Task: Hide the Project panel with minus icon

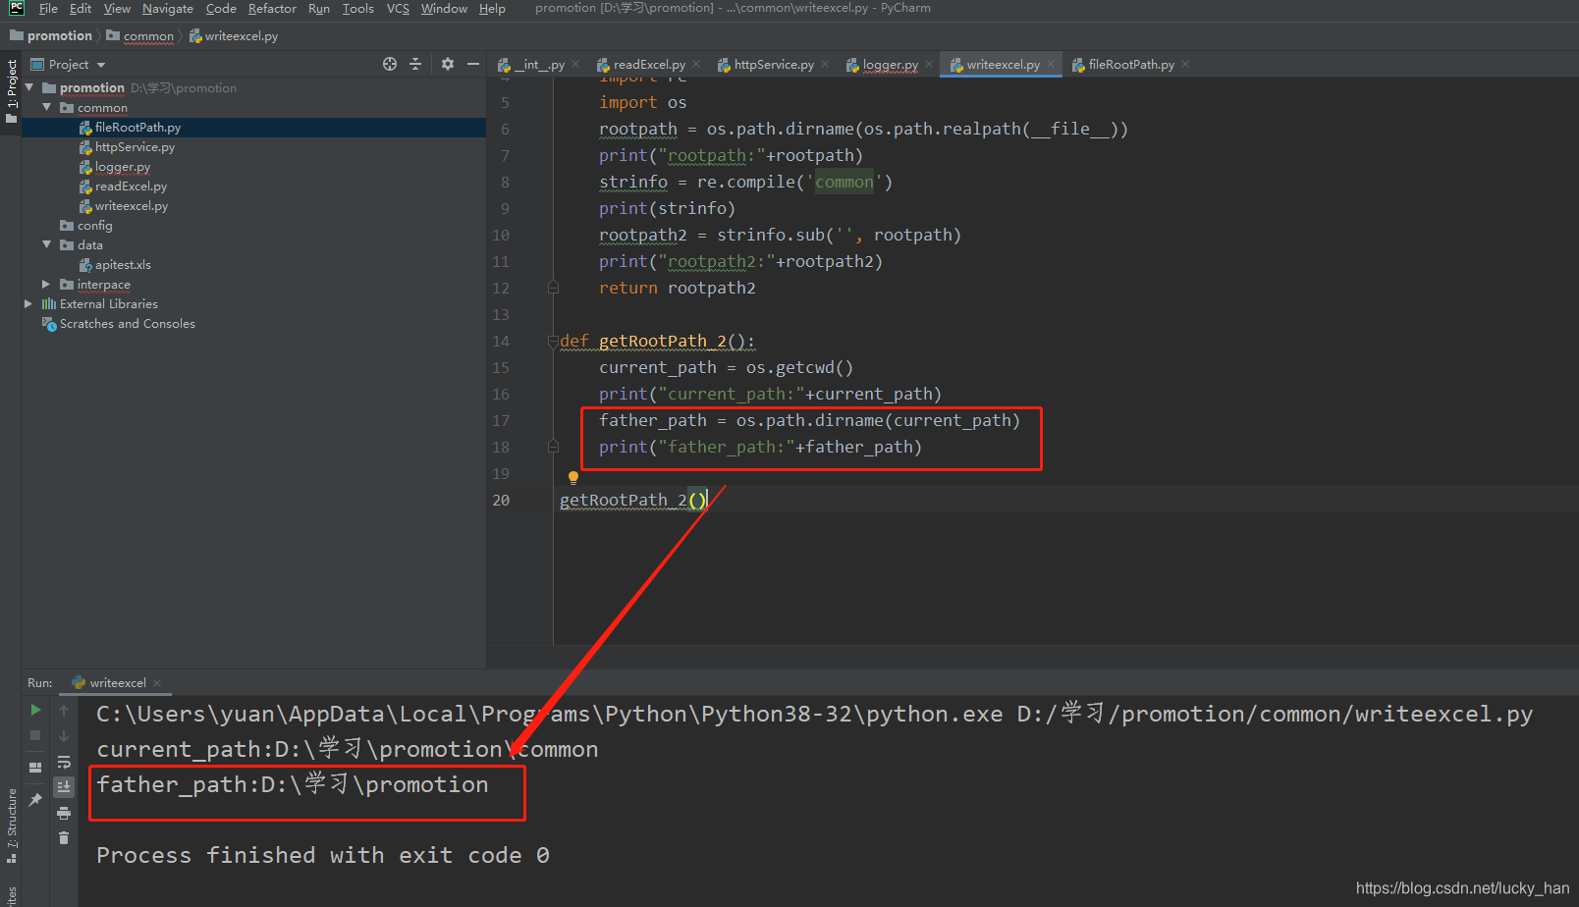Action: (x=473, y=64)
